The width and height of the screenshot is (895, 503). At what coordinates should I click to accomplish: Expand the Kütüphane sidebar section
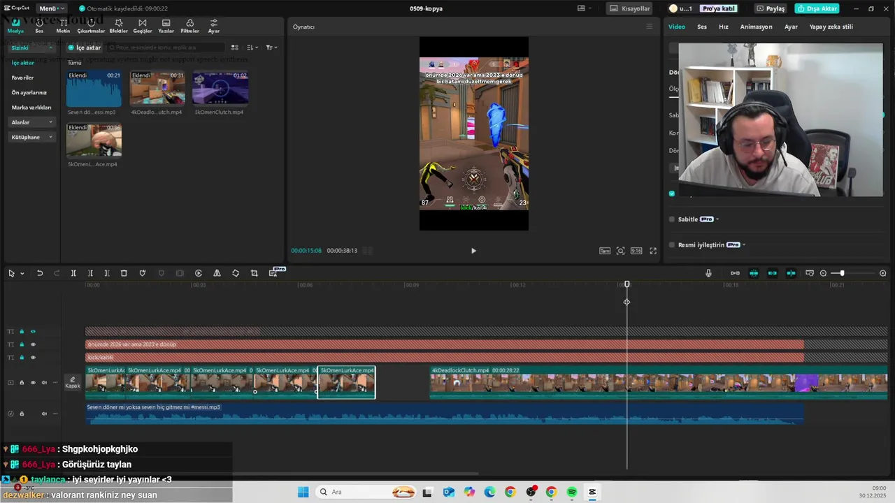pyautogui.click(x=50, y=137)
